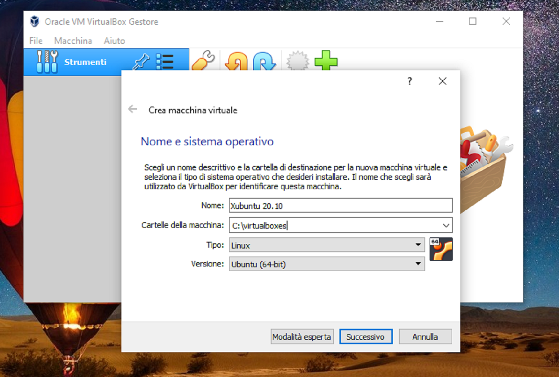The width and height of the screenshot is (559, 377).
Task: Open the File menu
Action: 36,41
